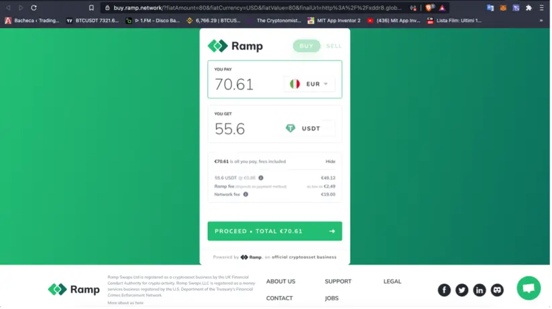Open the 1.FM Disco bookmark
Image resolution: width=552 pixels, height=309 pixels.
click(x=153, y=21)
